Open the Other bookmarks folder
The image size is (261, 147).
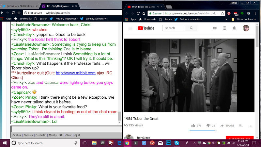244,19
